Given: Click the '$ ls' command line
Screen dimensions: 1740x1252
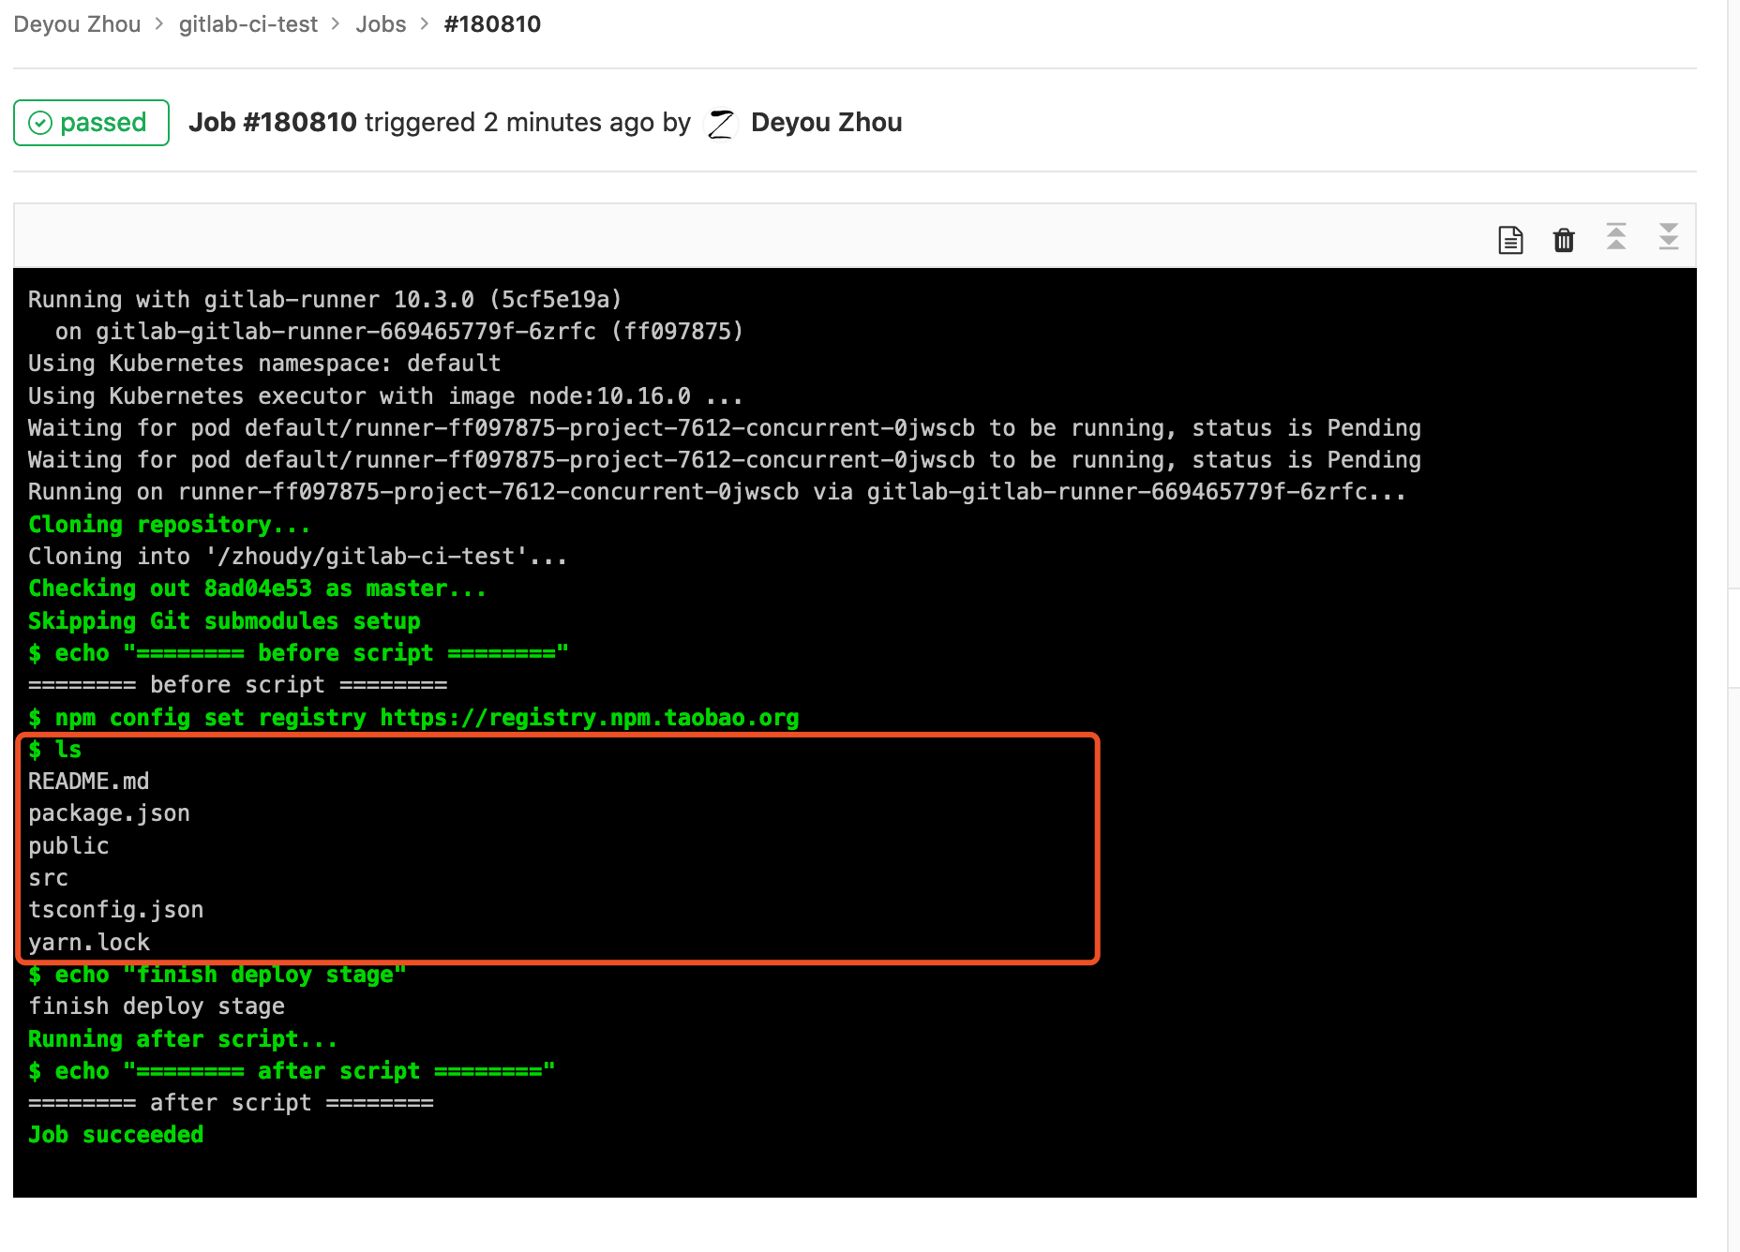Looking at the screenshot, I should click(x=54, y=750).
